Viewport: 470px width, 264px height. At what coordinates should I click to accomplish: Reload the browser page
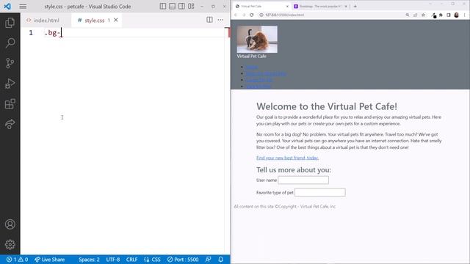tap(252, 15)
